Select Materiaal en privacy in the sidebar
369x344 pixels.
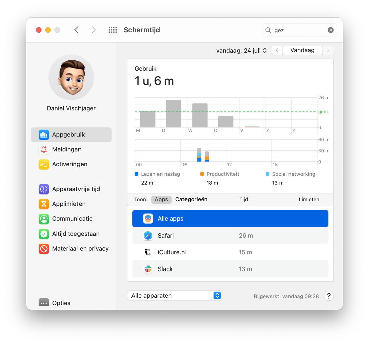click(71, 249)
